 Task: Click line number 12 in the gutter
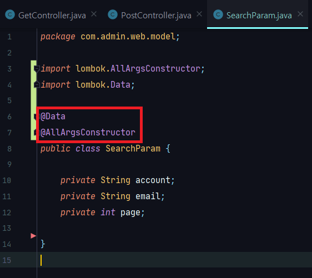point(7,213)
